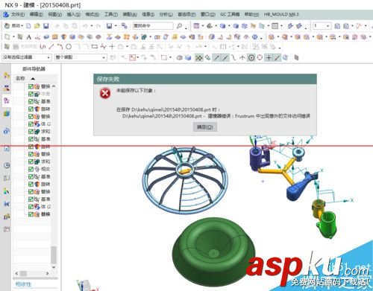Select the Point plus-sign sketch tool
The image size is (373, 291).
tap(112, 46)
